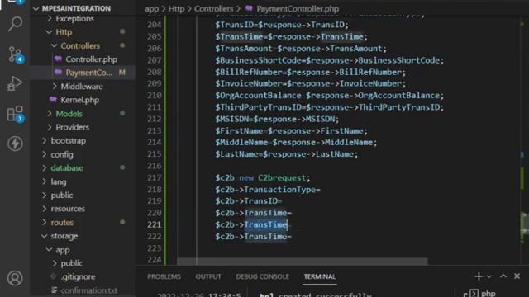Expand the Exceptions folder

coord(50,18)
